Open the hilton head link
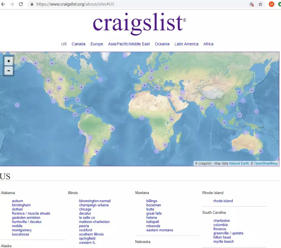The image size is (281, 248). (x=222, y=237)
